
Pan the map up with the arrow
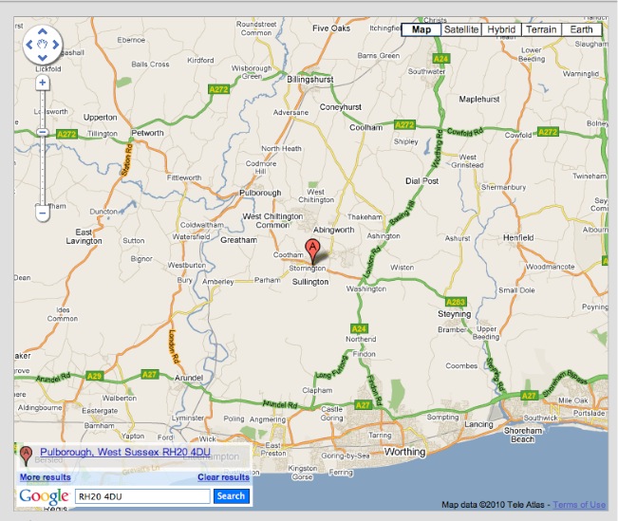pos(43,32)
